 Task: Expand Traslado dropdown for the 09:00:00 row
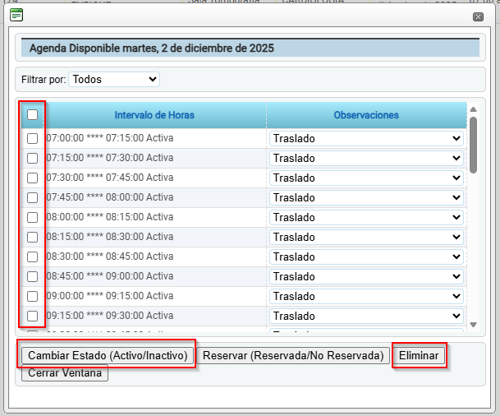(x=366, y=296)
